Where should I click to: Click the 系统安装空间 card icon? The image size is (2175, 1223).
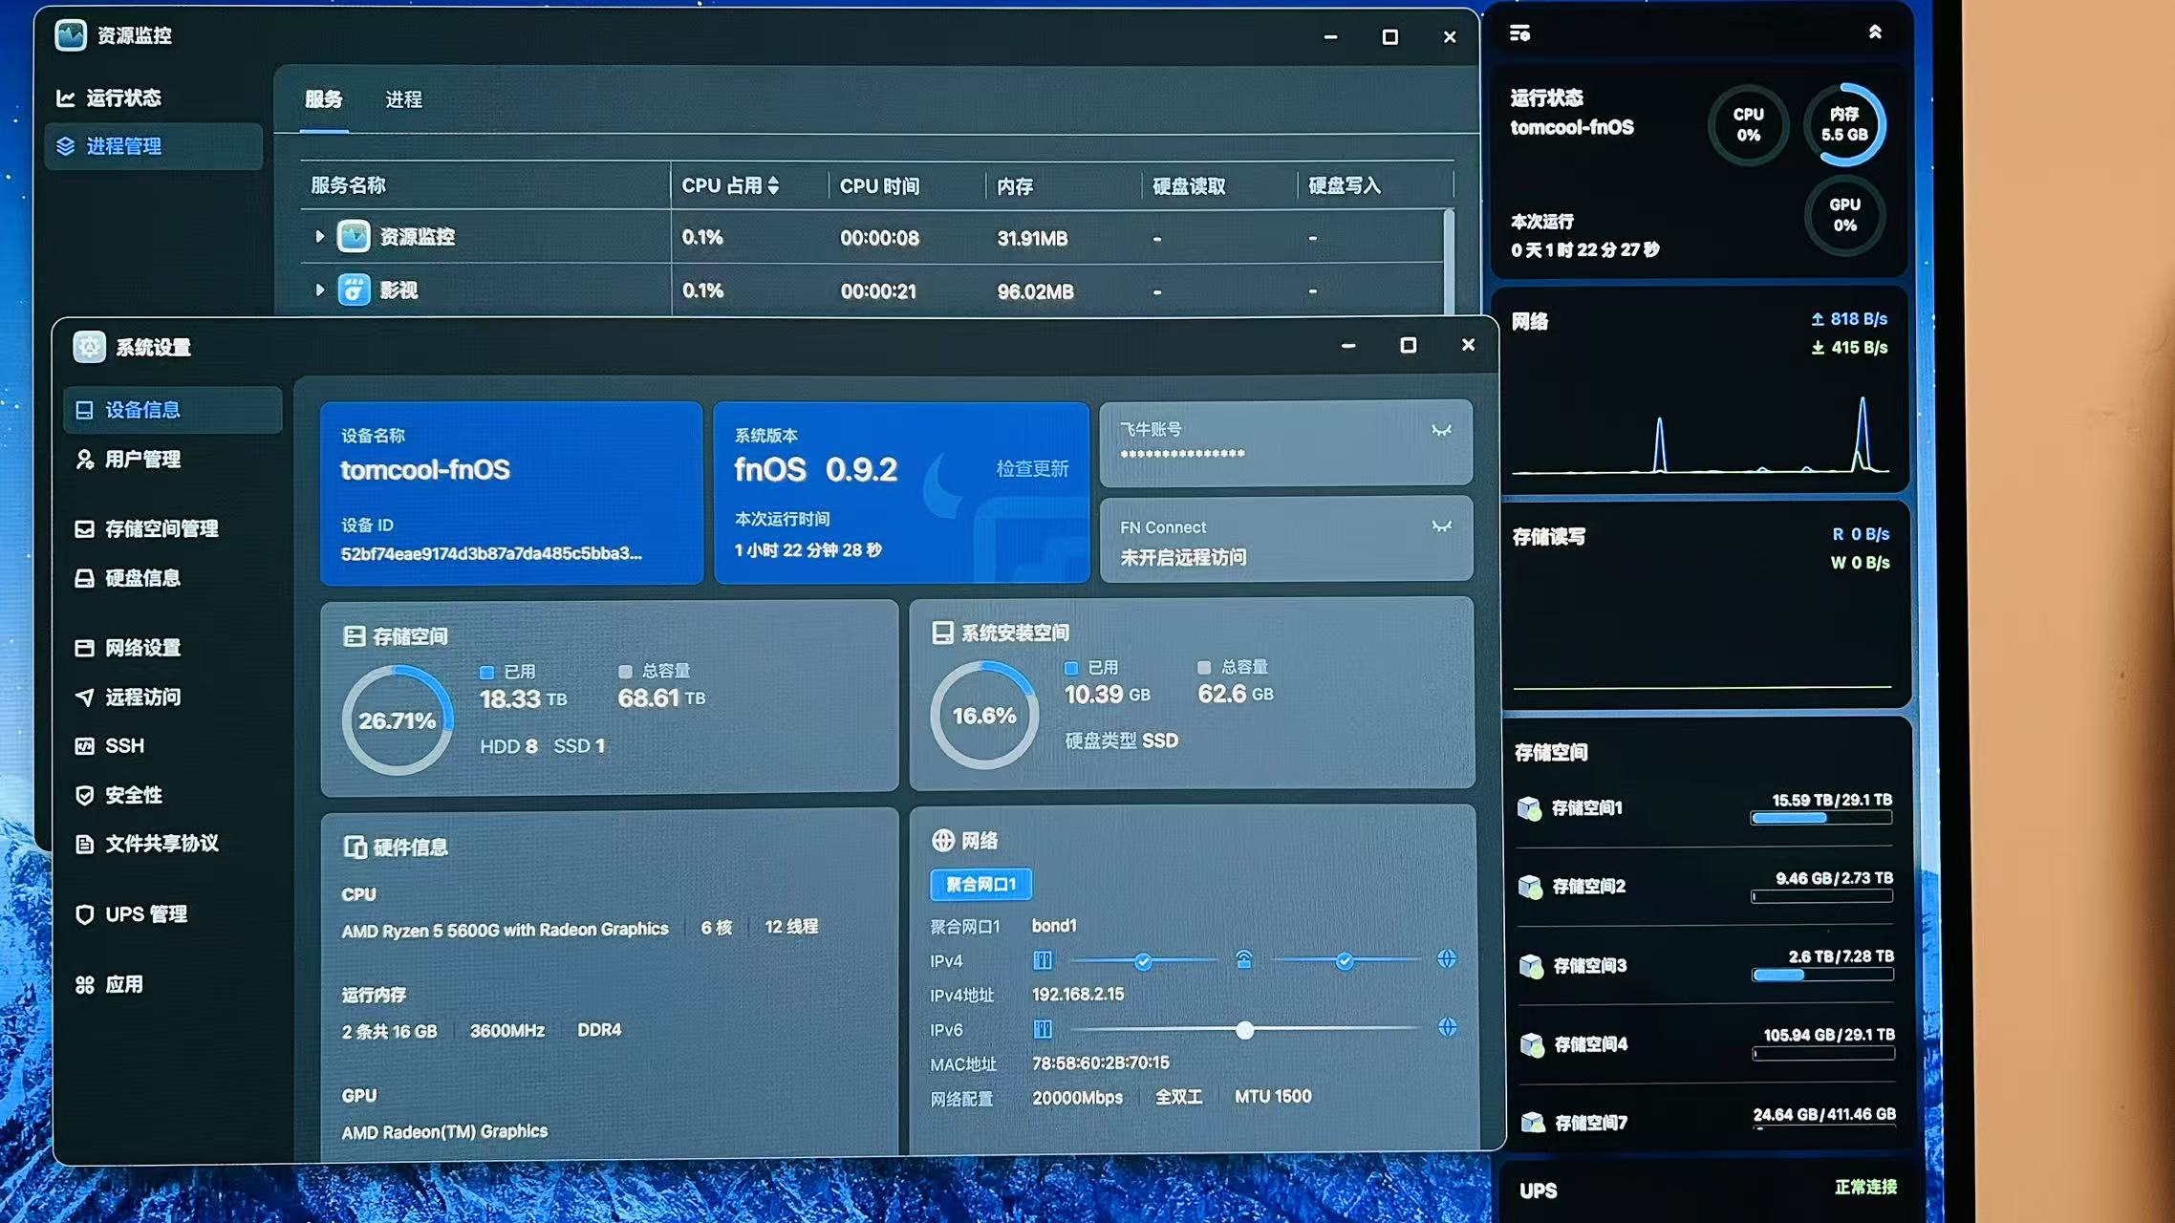[x=942, y=633]
